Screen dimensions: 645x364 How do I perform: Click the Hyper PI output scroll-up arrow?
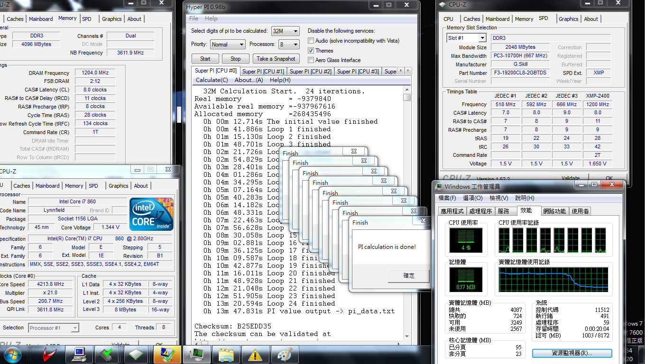point(407,90)
